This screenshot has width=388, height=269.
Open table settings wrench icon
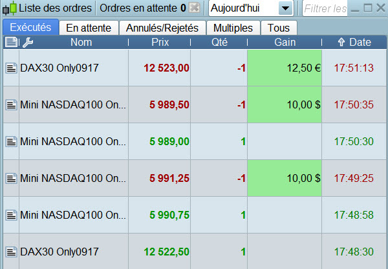click(28, 43)
